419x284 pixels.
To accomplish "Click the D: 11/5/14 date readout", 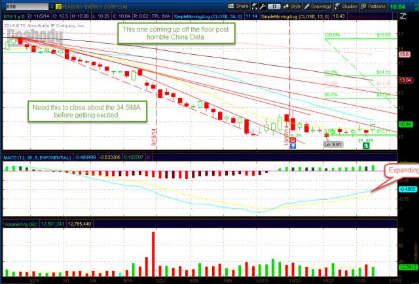I will click(x=39, y=16).
